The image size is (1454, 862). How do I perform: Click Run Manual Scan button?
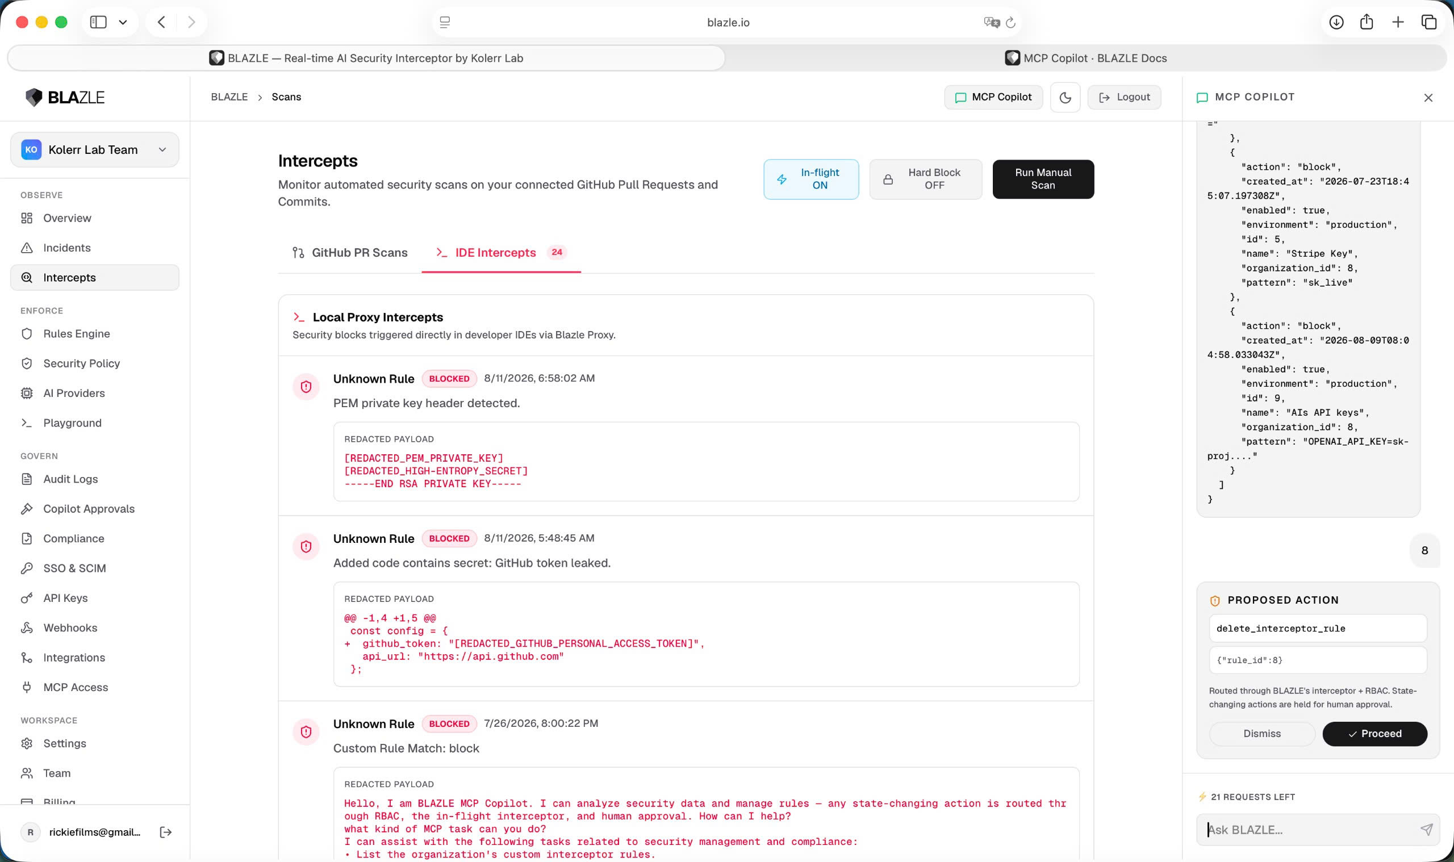click(x=1043, y=179)
